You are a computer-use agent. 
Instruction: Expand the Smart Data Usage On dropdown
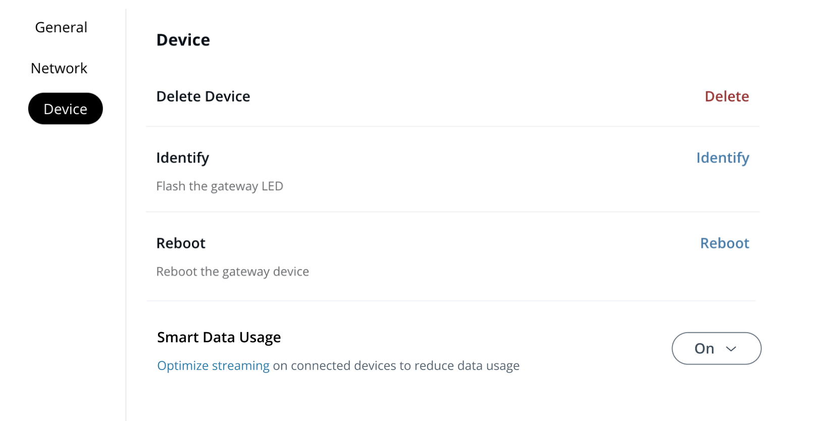[716, 348]
